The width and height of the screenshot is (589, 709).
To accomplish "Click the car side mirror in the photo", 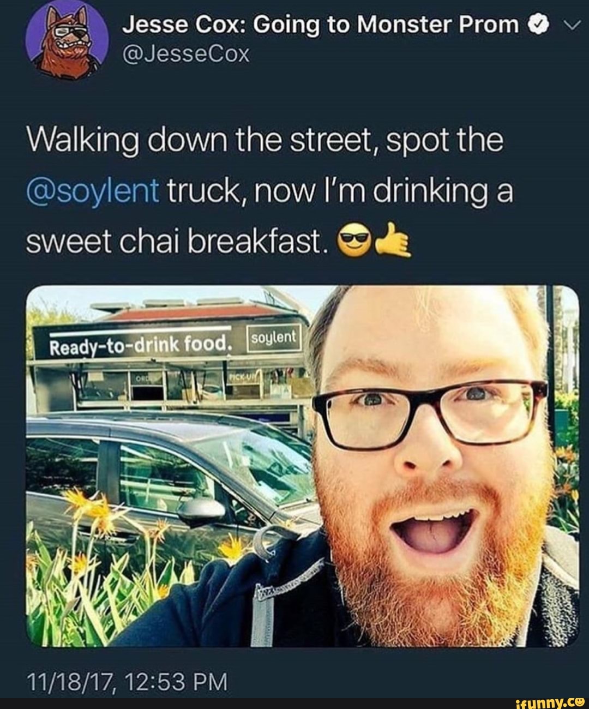I will (201, 510).
